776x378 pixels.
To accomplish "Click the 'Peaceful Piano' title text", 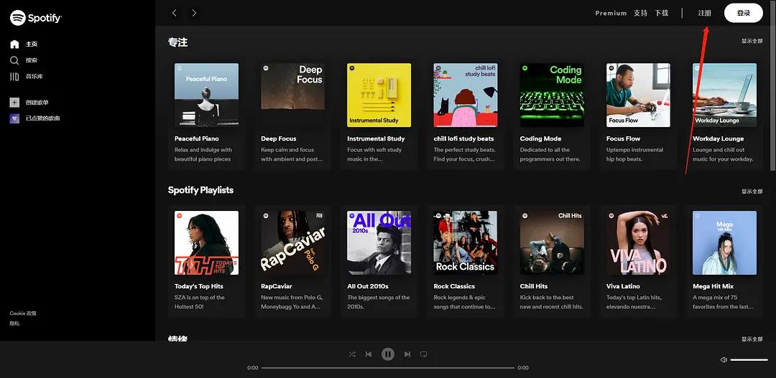I will (x=196, y=138).
